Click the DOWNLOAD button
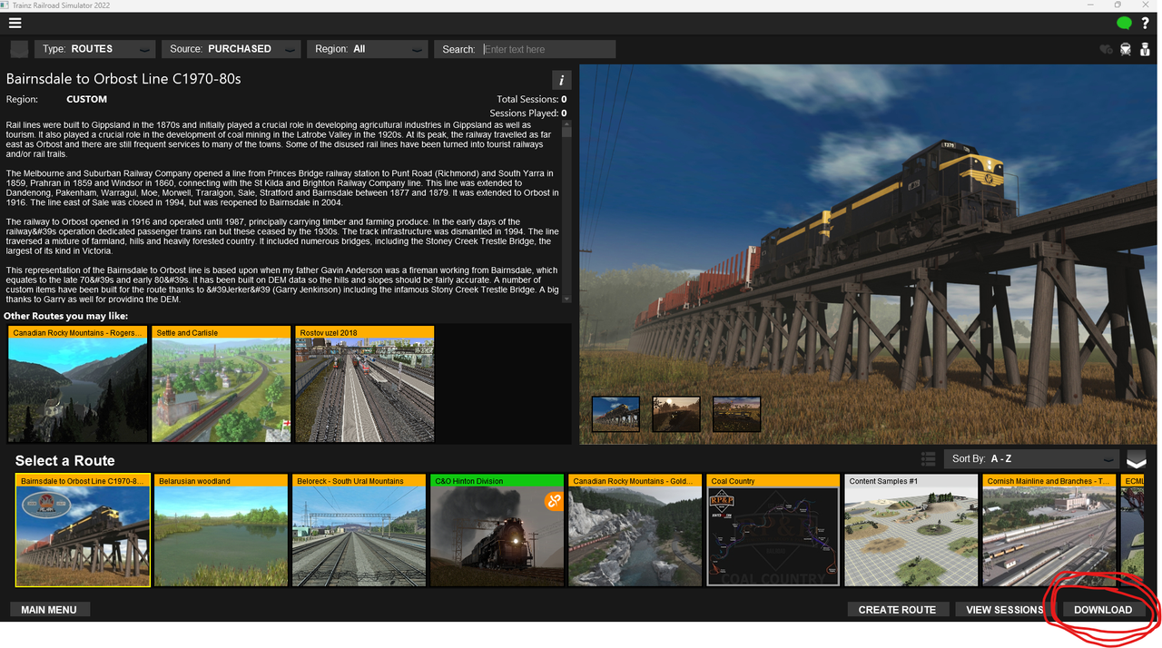1162x648 pixels. point(1103,610)
